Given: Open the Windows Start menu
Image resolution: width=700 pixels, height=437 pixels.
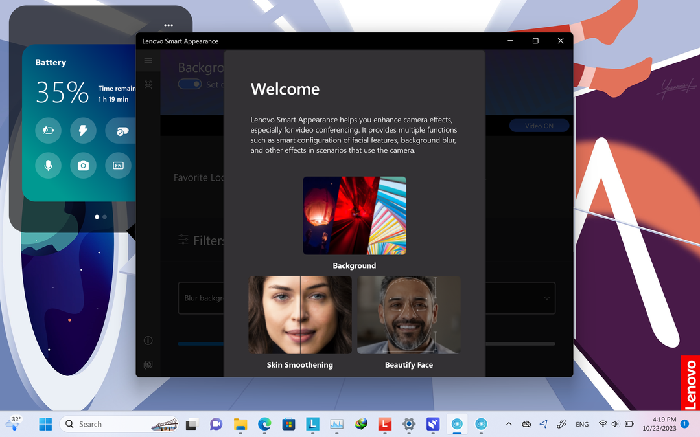Looking at the screenshot, I should click(x=45, y=425).
